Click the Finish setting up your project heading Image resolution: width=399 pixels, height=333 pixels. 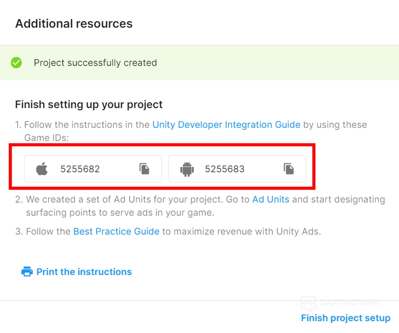click(x=89, y=104)
